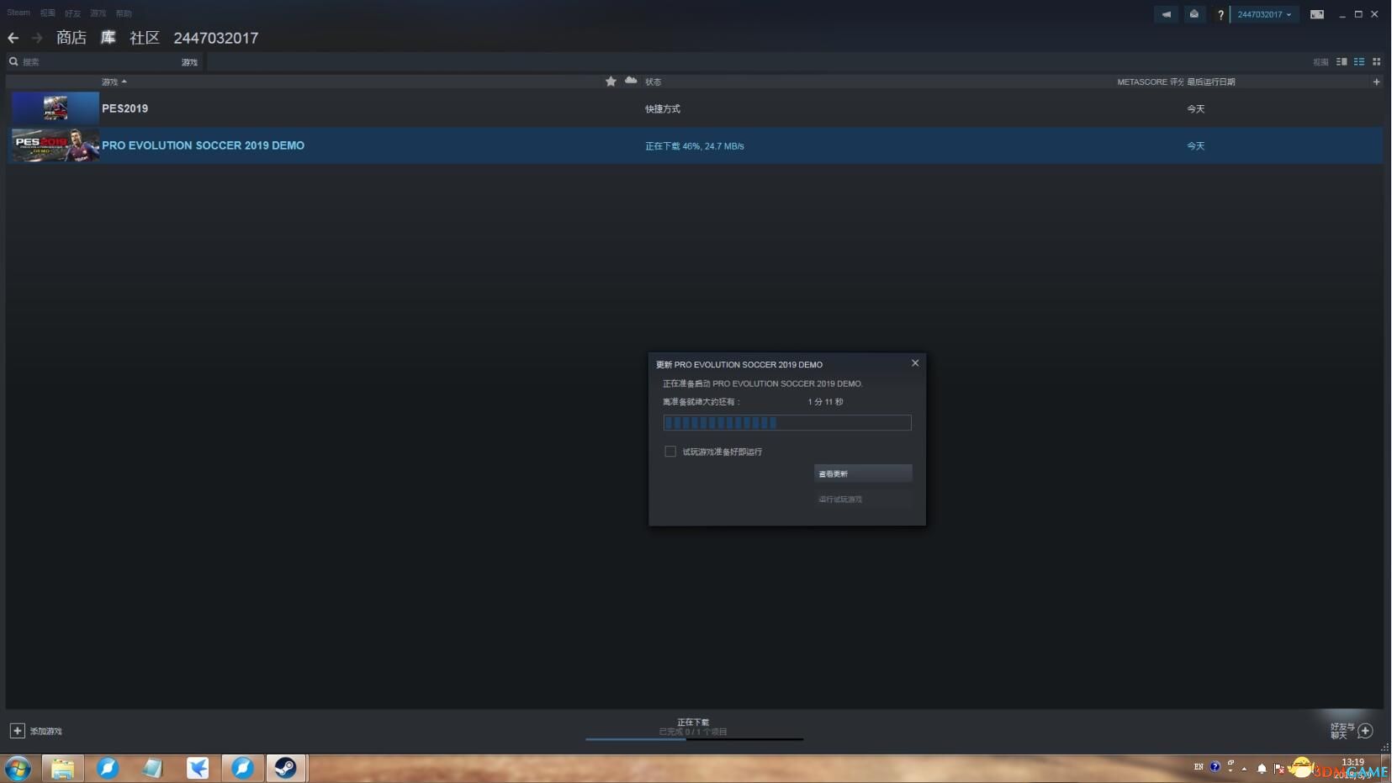
Task: Close the update dialog
Action: point(915,363)
